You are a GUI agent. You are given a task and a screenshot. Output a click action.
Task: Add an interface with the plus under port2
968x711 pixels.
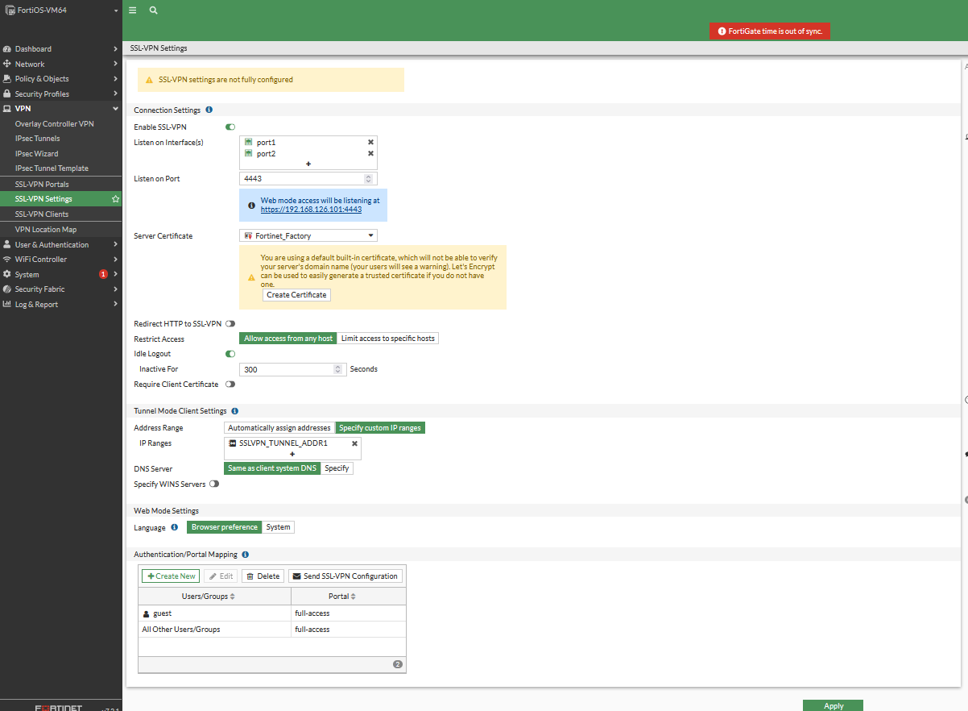[308, 164]
